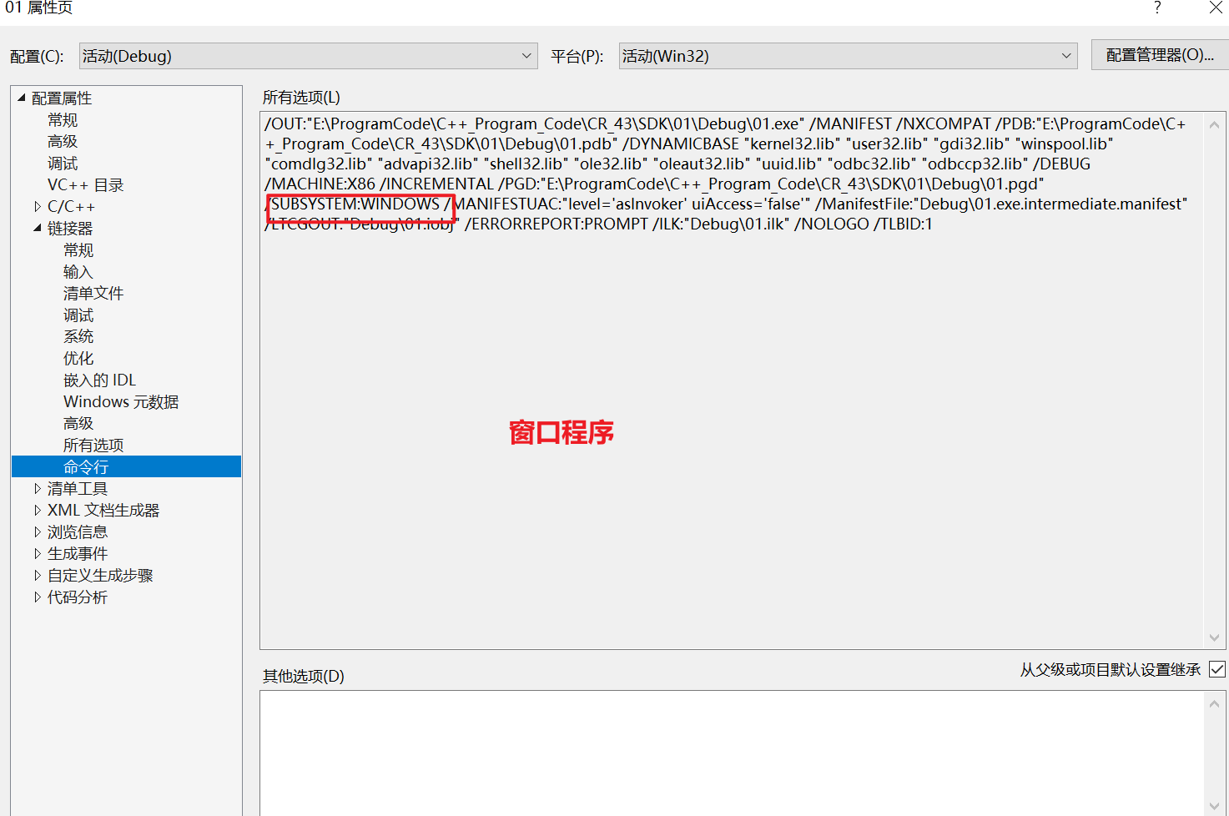Image resolution: width=1229 pixels, height=816 pixels.
Task: Select 系统 under the 链接器 node
Action: pos(78,336)
